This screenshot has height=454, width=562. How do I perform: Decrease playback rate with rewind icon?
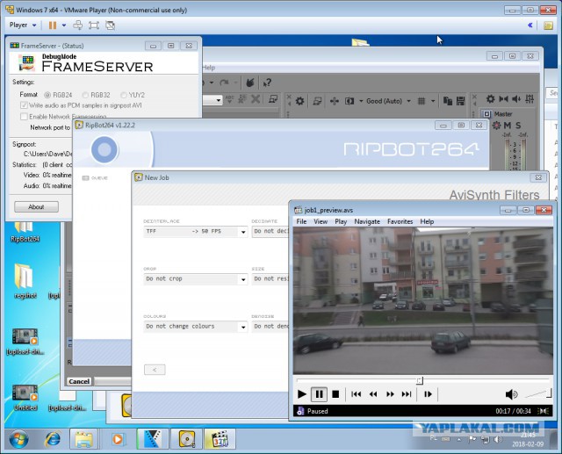[x=373, y=394]
